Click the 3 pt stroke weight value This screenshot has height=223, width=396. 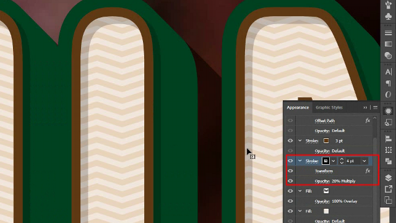pos(339,141)
